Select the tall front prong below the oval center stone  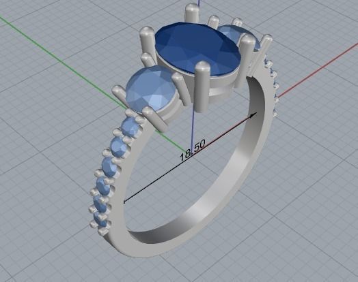203,87
